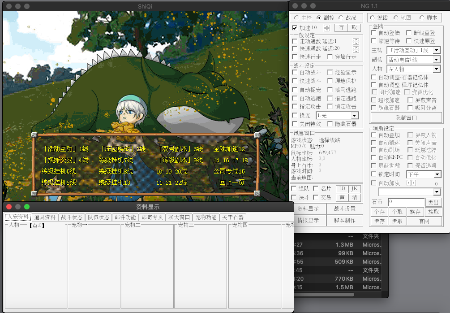Click the 族取 button
Screen dimensions: 450x313
point(433,212)
